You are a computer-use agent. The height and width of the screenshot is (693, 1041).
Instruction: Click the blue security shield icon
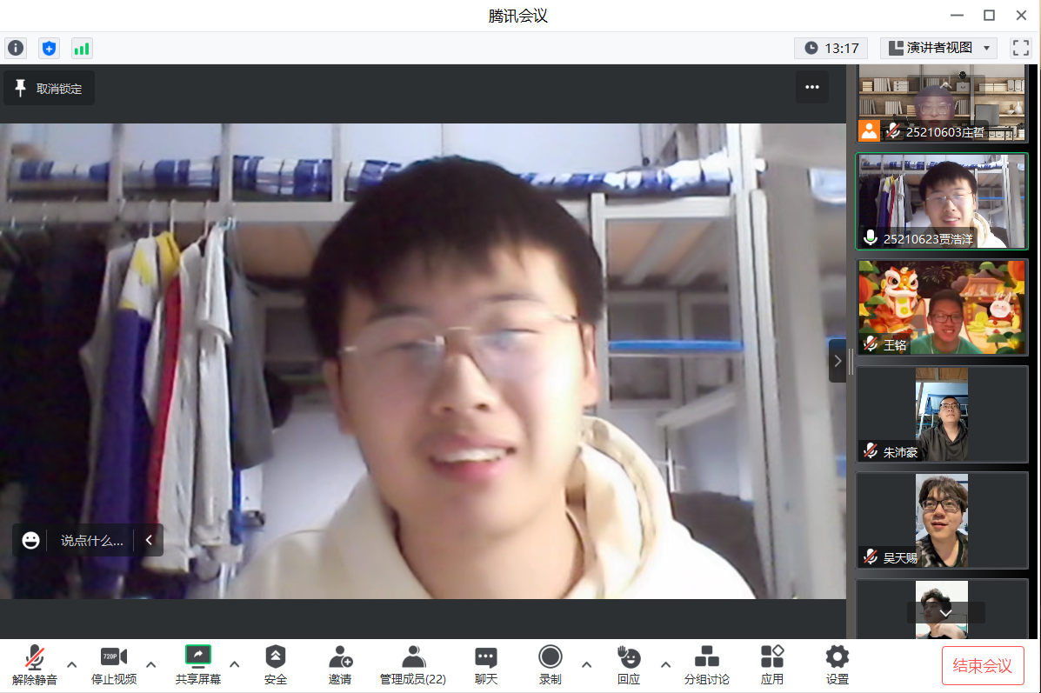coord(49,48)
